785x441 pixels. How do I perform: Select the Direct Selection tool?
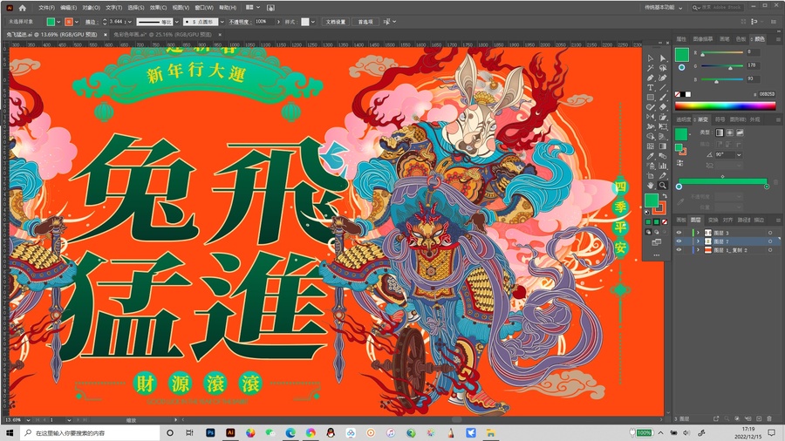pos(663,58)
